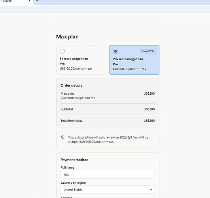Screen dimensions: 210x198
Task: Click the info icon beside auto renew notice
Action: point(62,137)
